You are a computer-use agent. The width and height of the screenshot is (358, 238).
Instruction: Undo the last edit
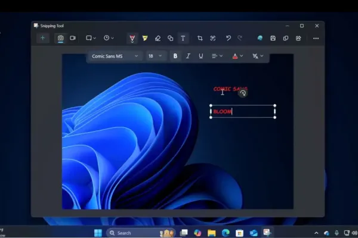tap(229, 38)
